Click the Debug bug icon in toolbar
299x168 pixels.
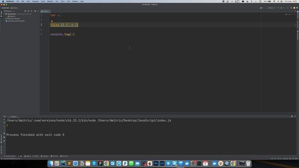(x=281, y=8)
